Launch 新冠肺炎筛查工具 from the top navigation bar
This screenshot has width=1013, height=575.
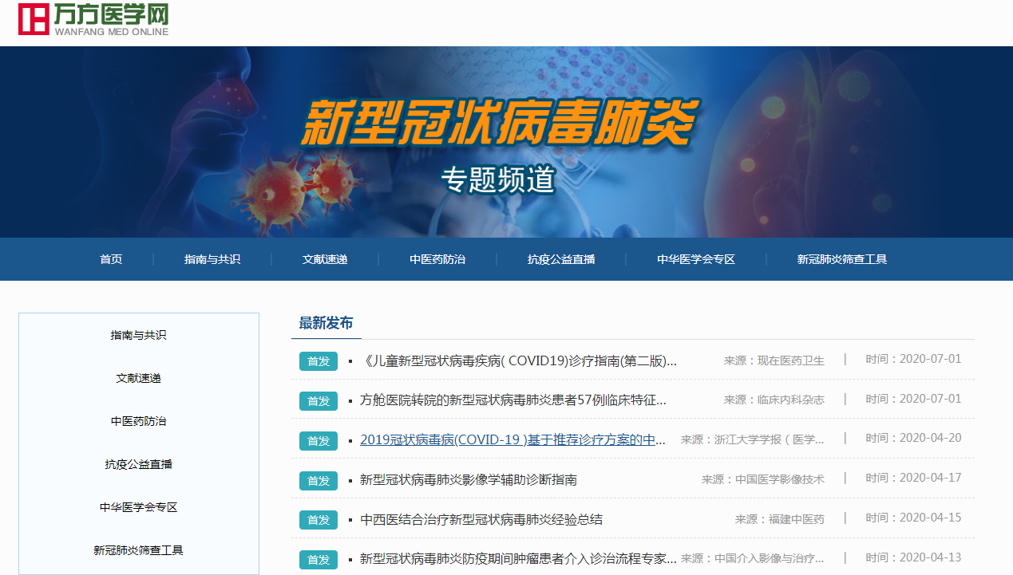pyautogui.click(x=842, y=259)
